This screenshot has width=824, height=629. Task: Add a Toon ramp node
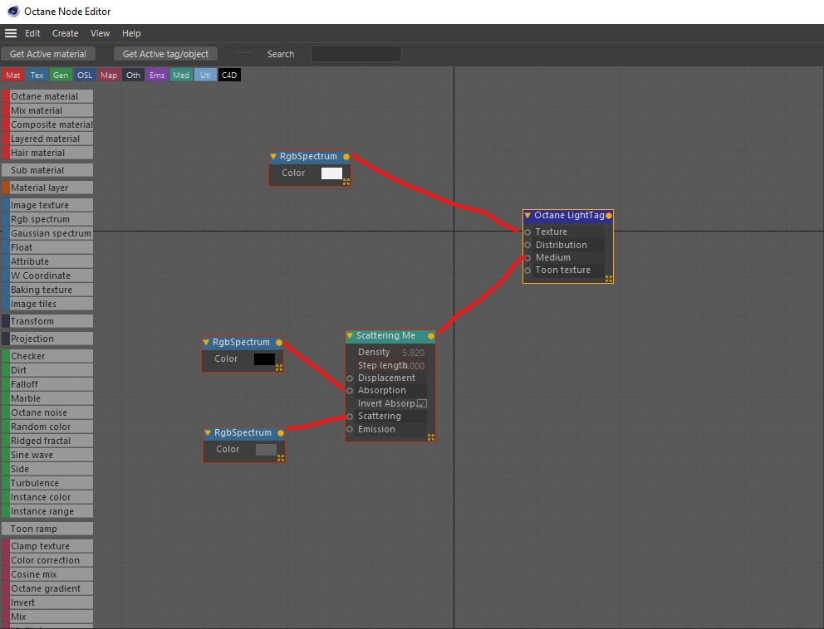[x=47, y=529]
